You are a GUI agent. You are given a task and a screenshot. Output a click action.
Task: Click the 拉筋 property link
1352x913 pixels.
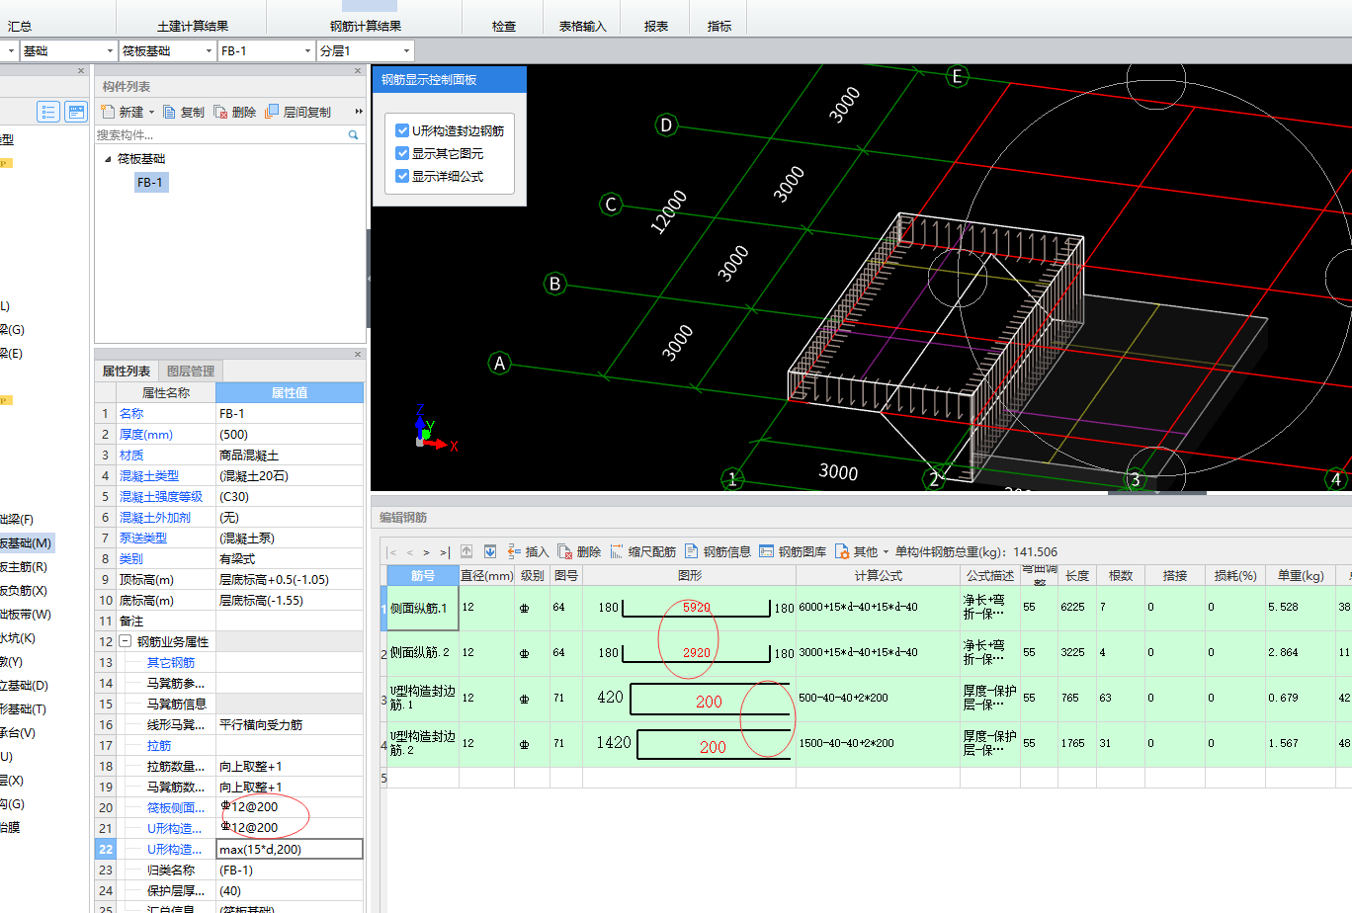click(x=159, y=745)
